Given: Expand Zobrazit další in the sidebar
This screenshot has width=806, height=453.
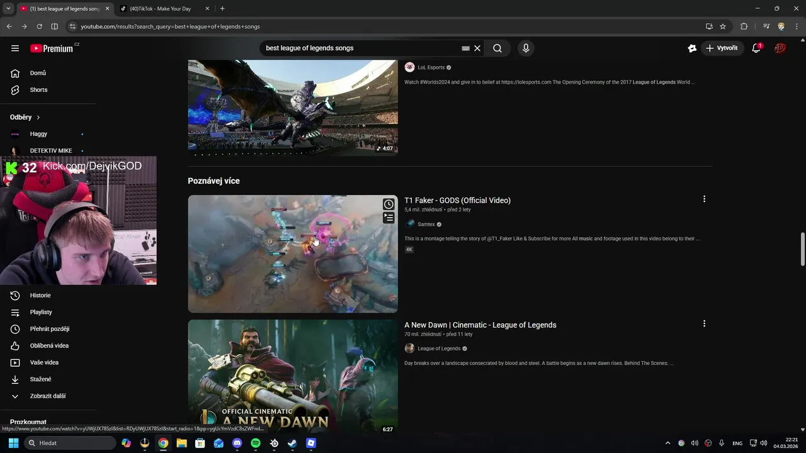Looking at the screenshot, I should tap(48, 396).
